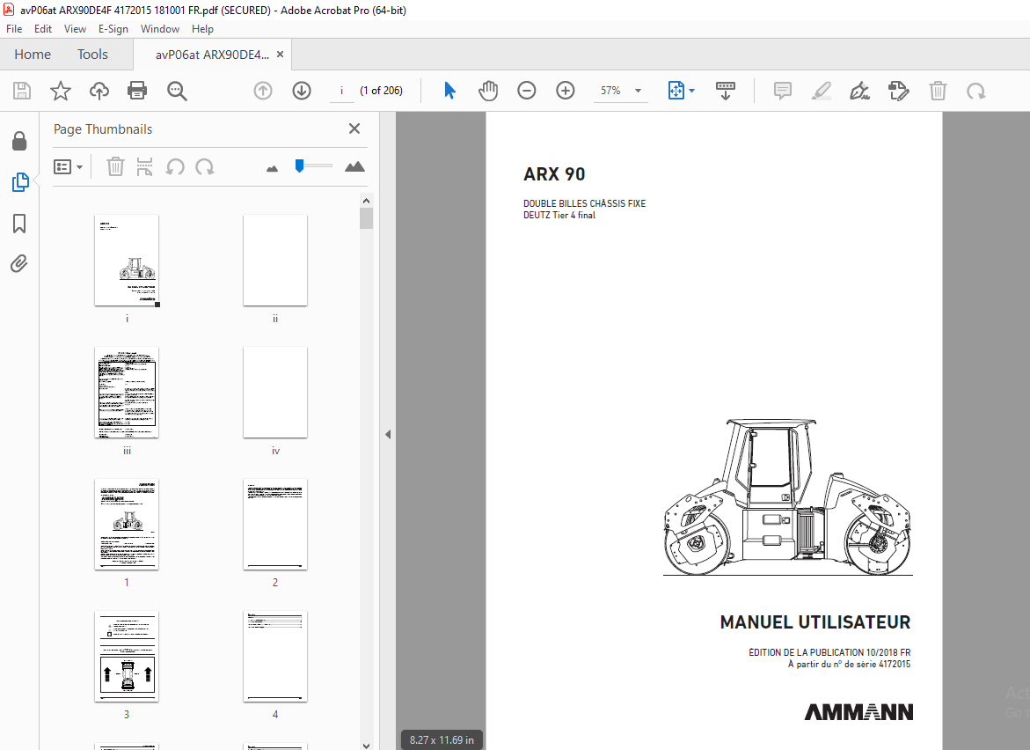Click thumbnails scrollbar up arrow
Image resolution: width=1030 pixels, height=750 pixels.
point(367,201)
